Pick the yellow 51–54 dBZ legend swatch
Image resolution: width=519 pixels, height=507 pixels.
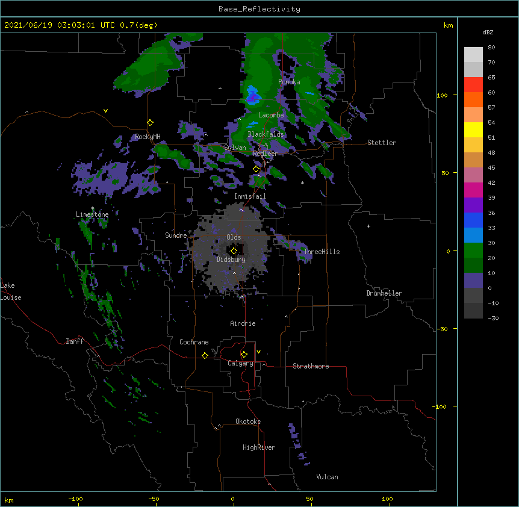click(473, 129)
